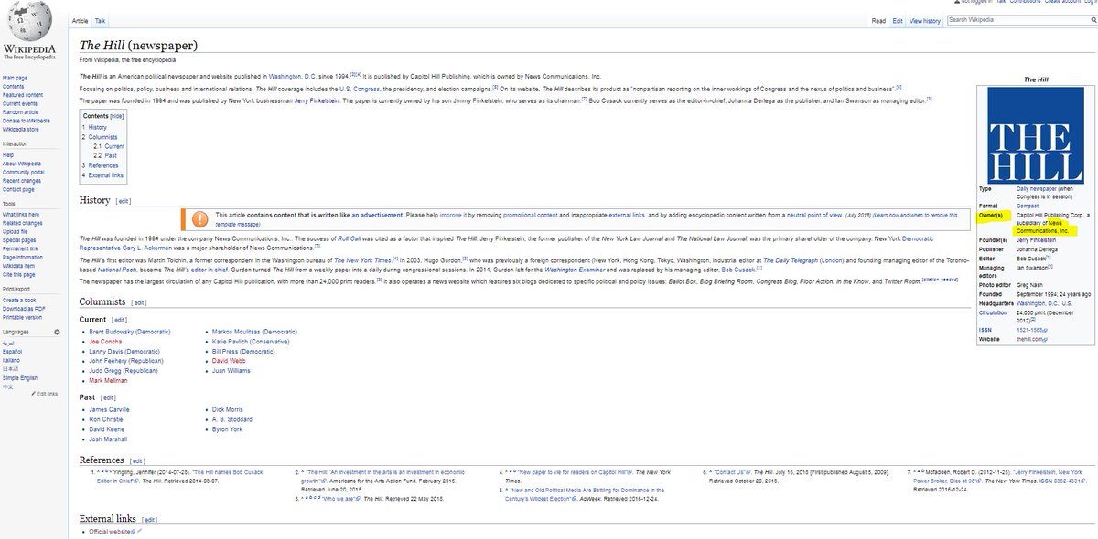Open Community portal link
The width and height of the screenshot is (1098, 539).
24,172
